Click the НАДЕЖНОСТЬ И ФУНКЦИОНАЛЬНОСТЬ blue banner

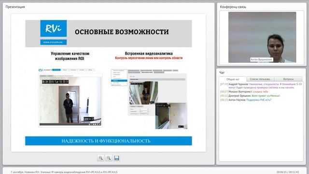(x=108, y=141)
